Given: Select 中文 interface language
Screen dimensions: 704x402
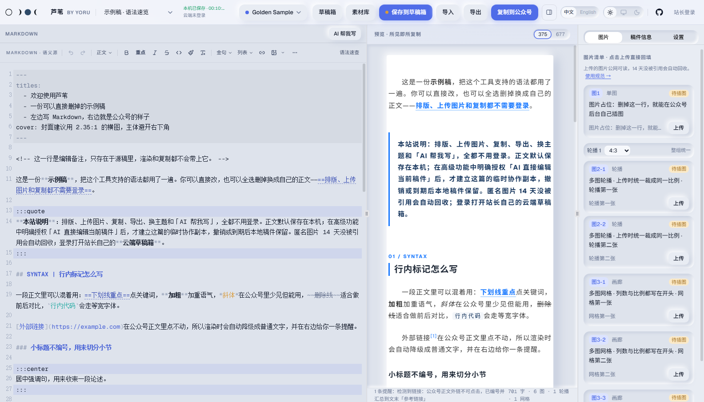Looking at the screenshot, I should (569, 12).
